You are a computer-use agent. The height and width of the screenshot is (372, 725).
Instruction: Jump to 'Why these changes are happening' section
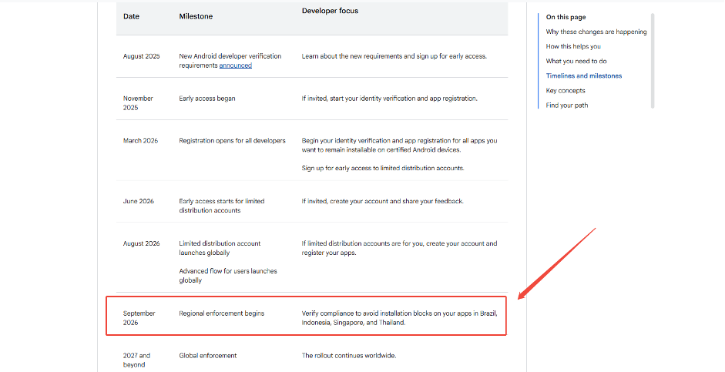[596, 32]
